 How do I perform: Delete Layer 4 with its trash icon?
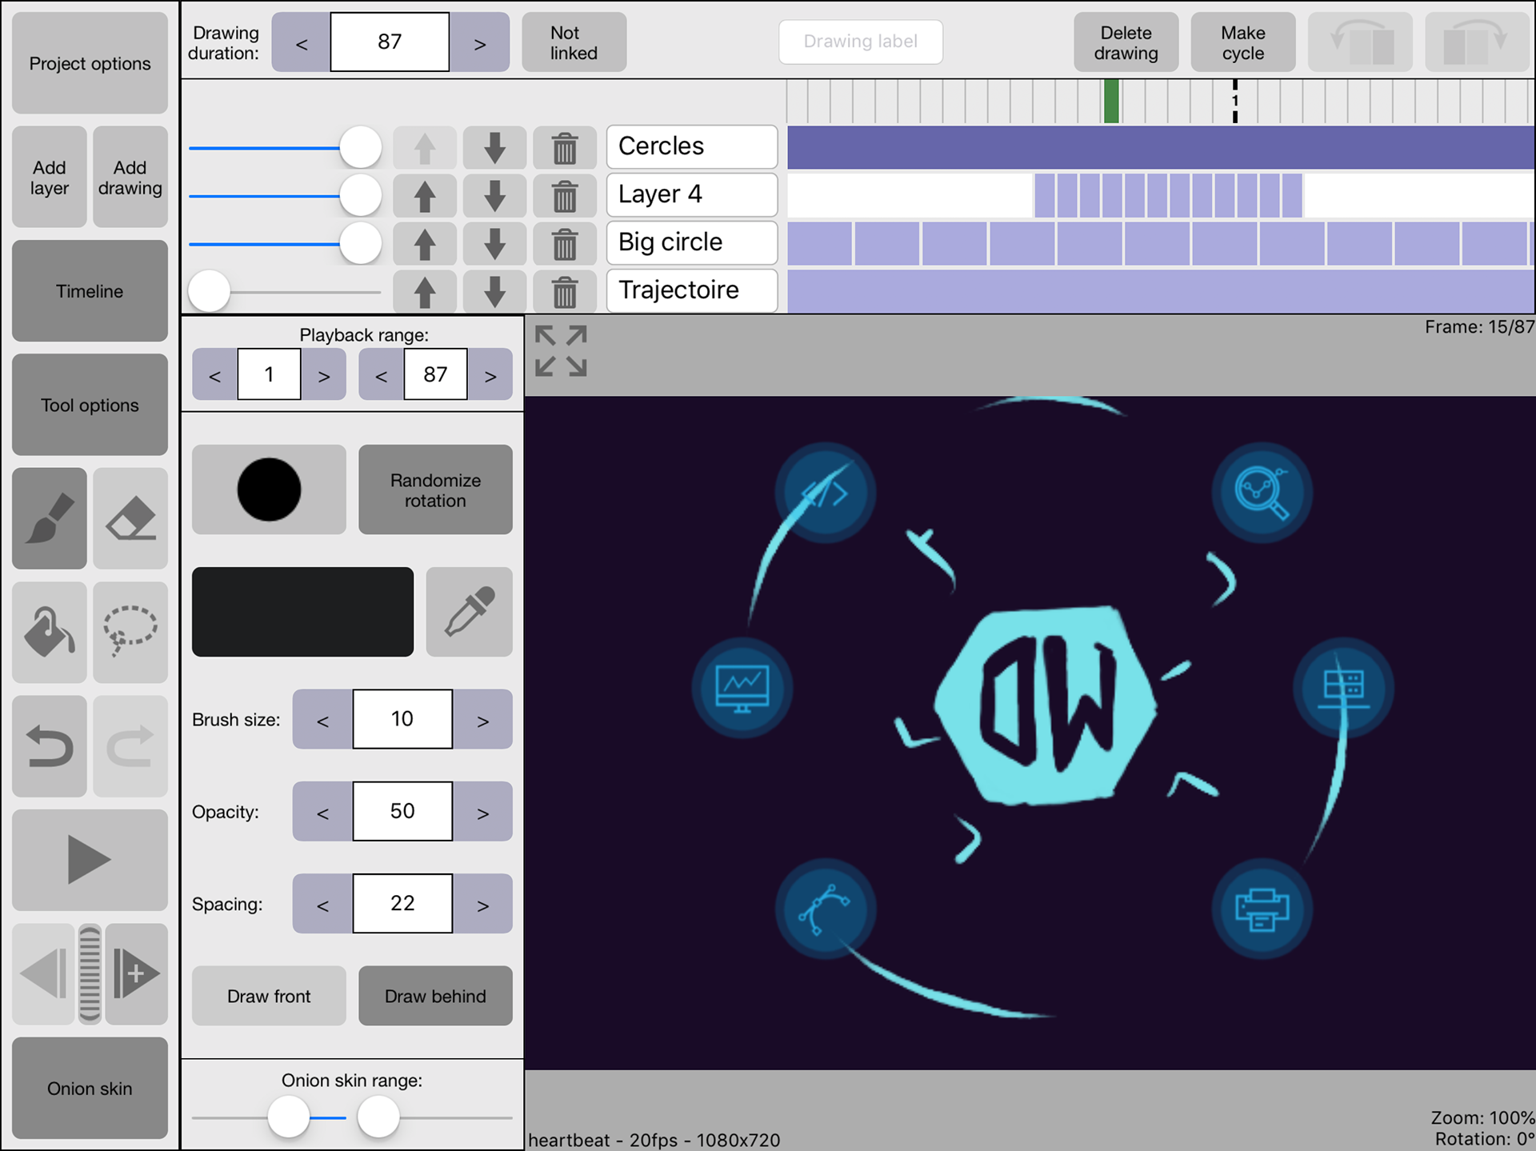(565, 196)
